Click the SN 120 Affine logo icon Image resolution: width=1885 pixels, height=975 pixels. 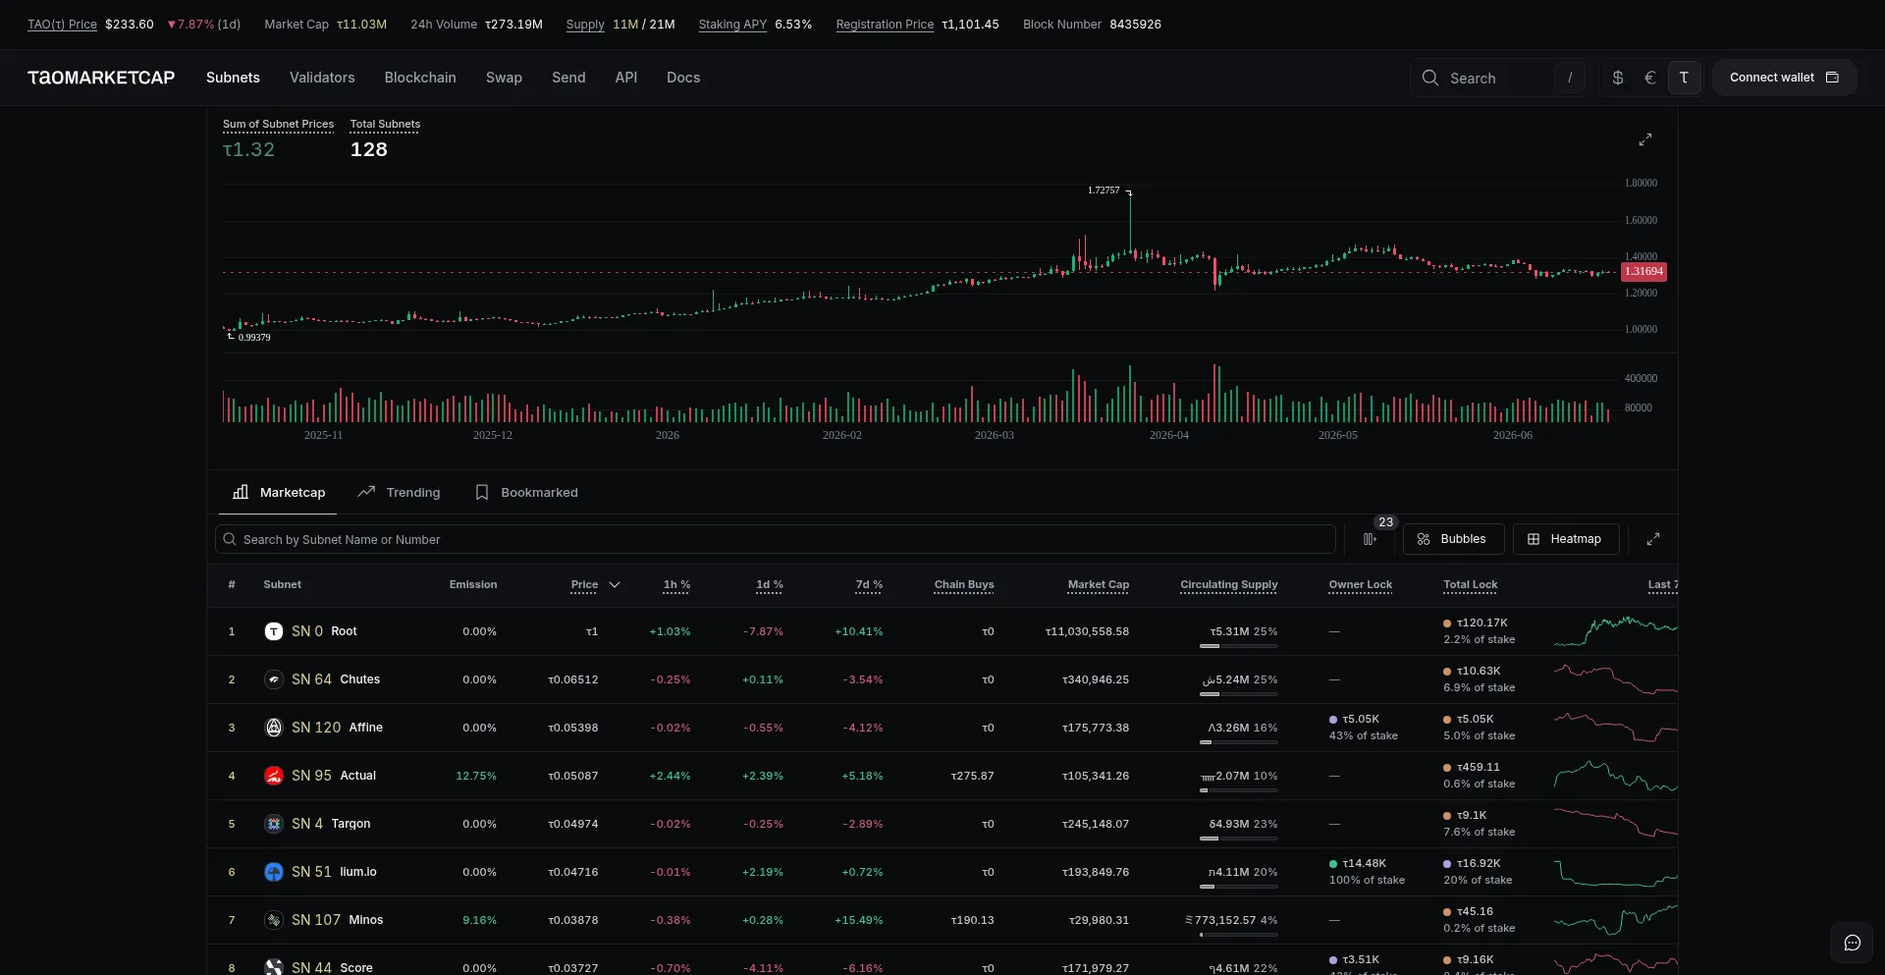pyautogui.click(x=274, y=728)
